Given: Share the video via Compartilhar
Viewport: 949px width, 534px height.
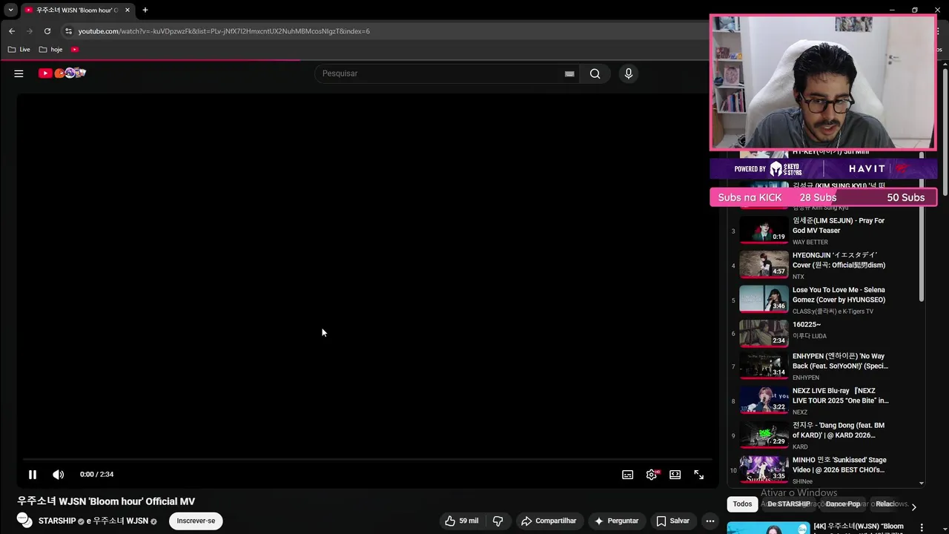Looking at the screenshot, I should 549,521.
